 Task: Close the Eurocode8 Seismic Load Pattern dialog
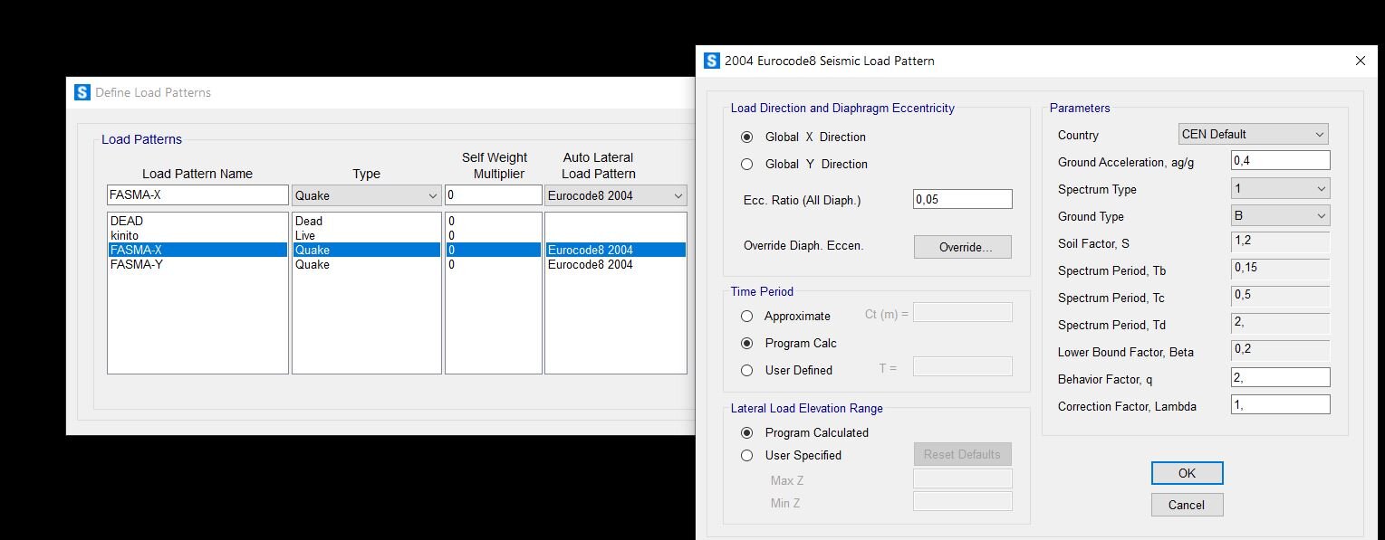coord(1360,61)
